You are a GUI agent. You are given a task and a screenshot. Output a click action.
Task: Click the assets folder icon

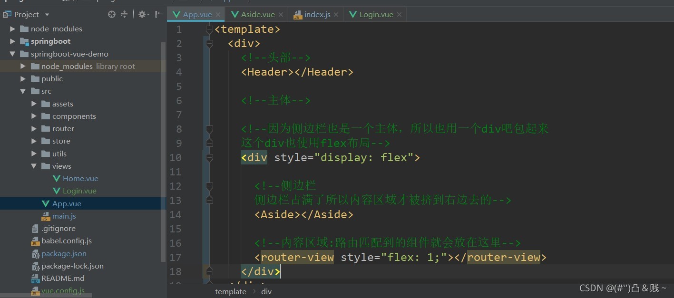46,104
